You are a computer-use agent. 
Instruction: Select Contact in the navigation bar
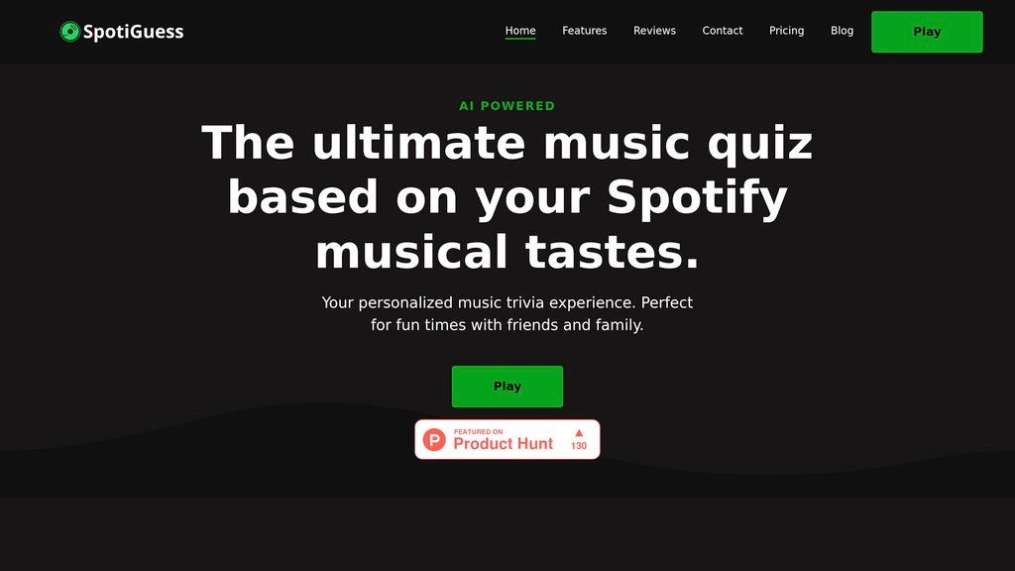[723, 31]
